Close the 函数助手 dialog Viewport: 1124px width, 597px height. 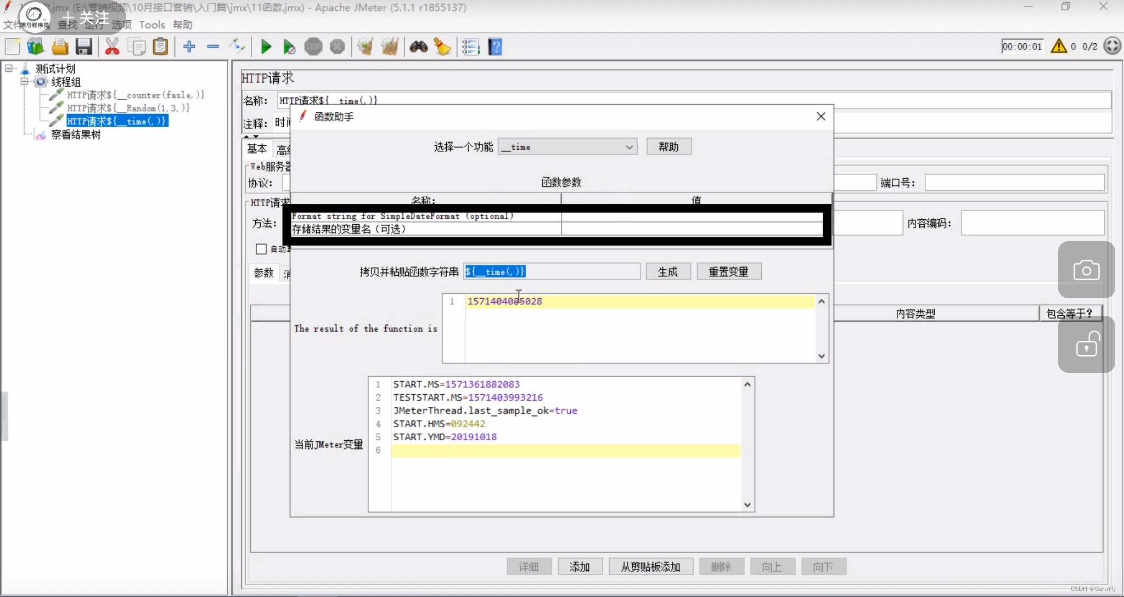pos(821,116)
